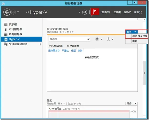Image resolution: width=149 pixels, height=120 pixels.
Task: Select 本地服务器 in sidebar
Action: [x=15, y=29]
